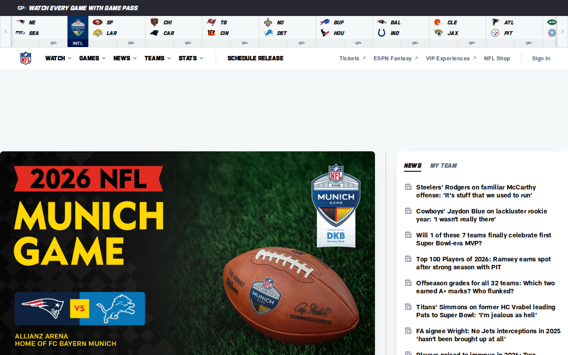Image resolution: width=568 pixels, height=355 pixels.
Task: Expand the STATS dropdown menu
Action: (x=191, y=58)
